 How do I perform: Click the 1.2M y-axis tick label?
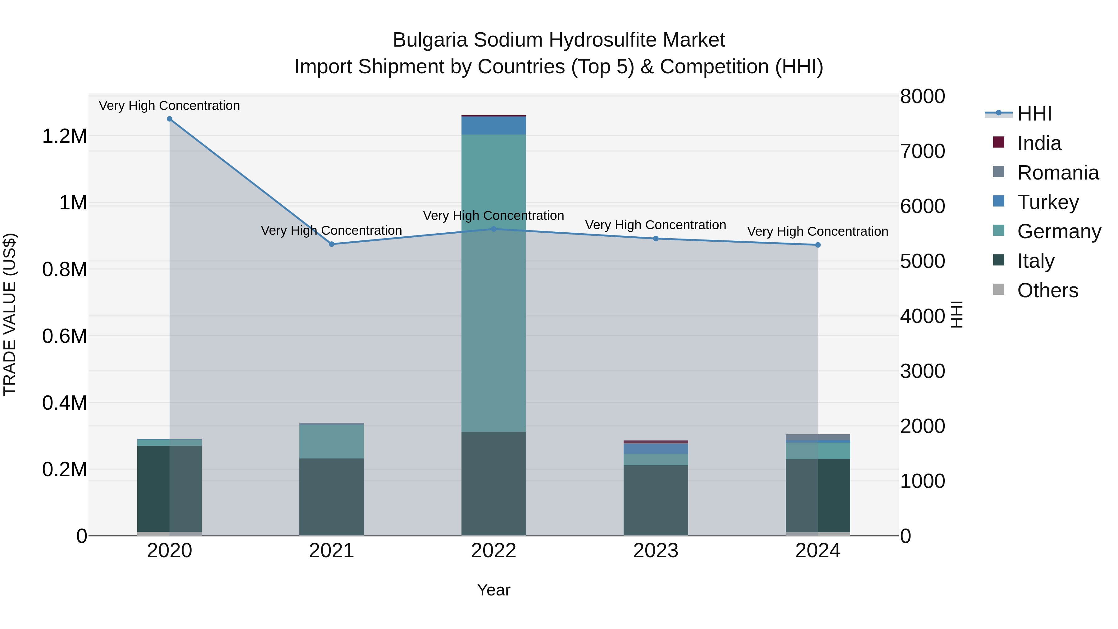(65, 136)
